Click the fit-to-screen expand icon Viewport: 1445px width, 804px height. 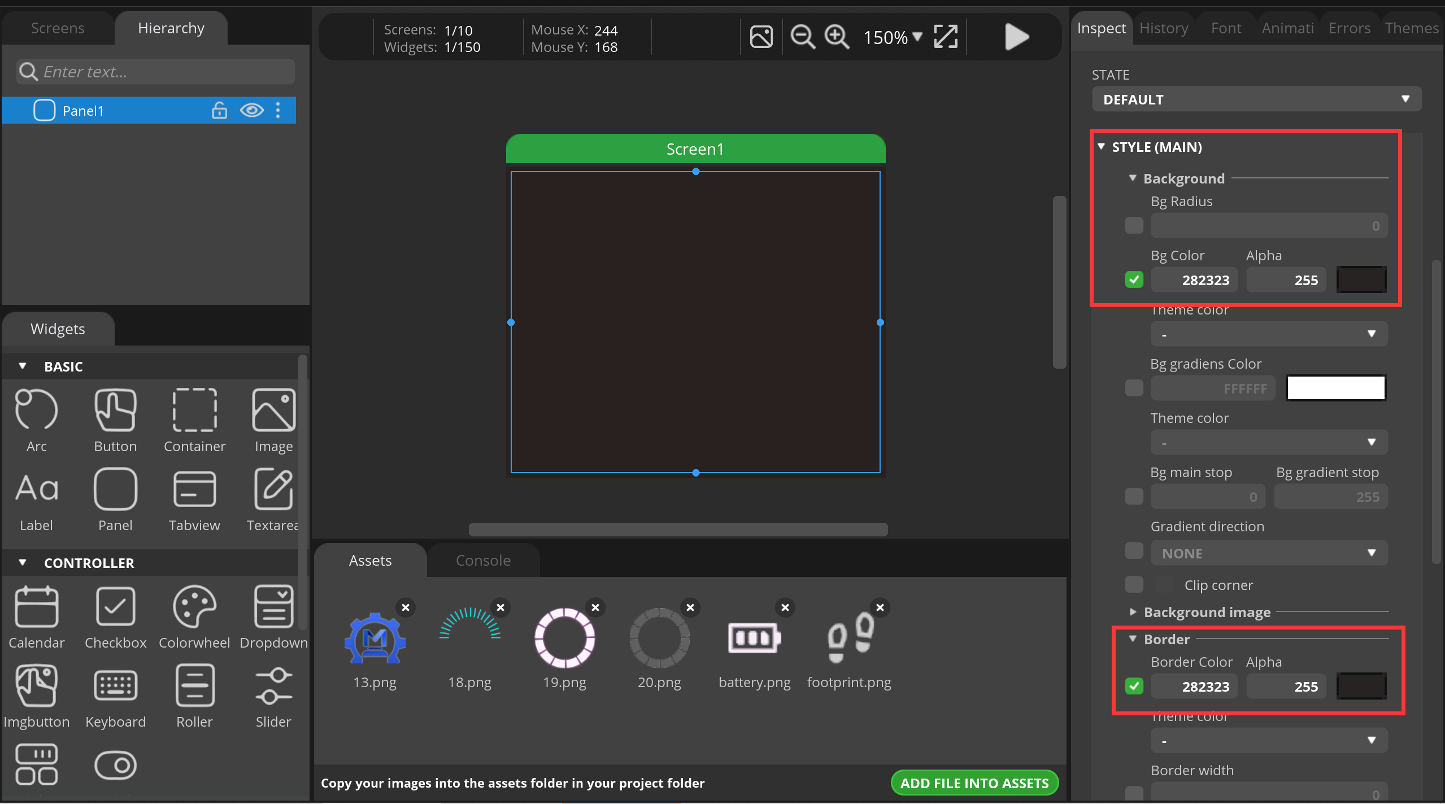(946, 37)
